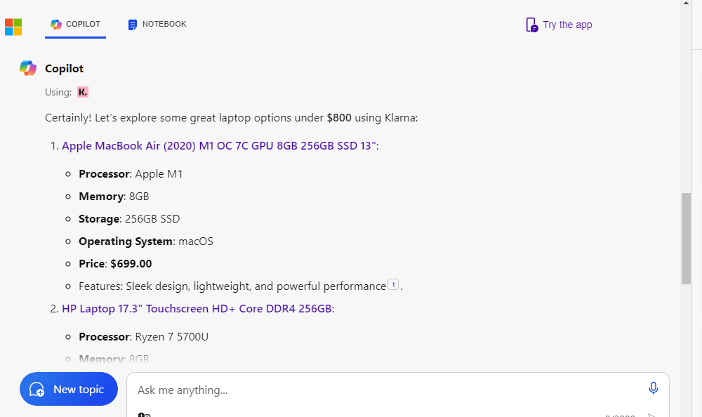Click the pink Klarna plugin badge
This screenshot has height=417, width=702.
[x=82, y=92]
